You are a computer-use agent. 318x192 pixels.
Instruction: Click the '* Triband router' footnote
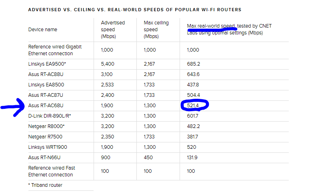pyautogui.click(x=45, y=185)
